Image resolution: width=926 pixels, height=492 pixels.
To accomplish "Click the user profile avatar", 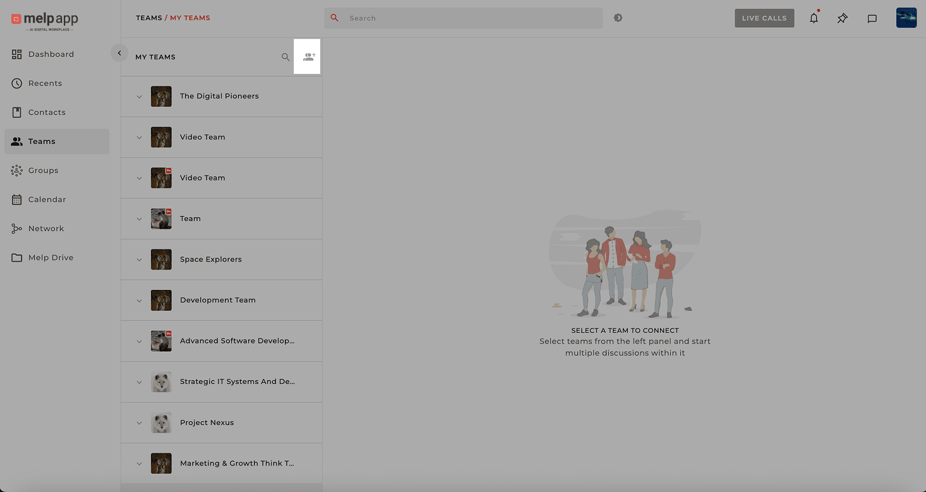I will click(906, 18).
